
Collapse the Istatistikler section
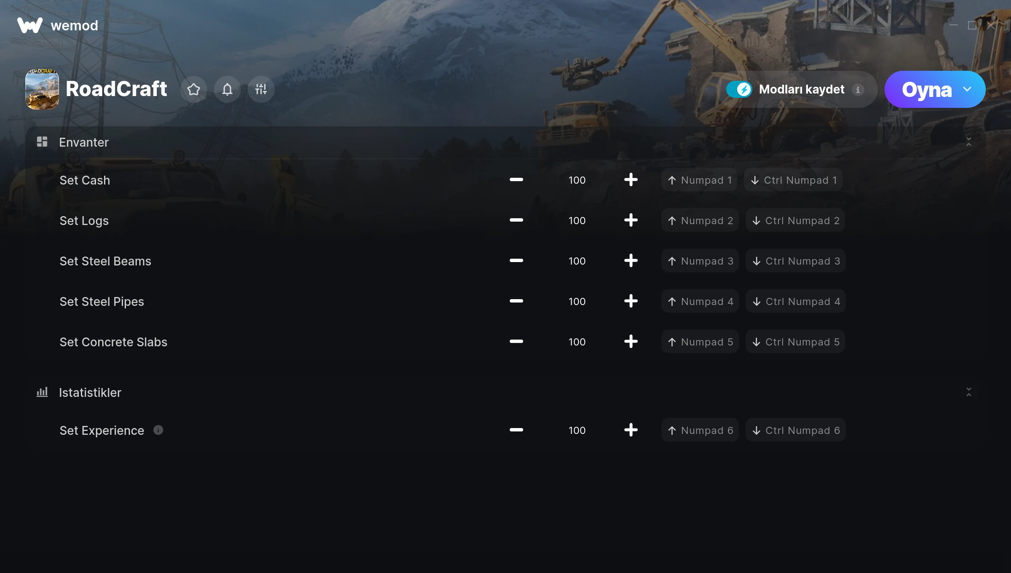coord(969,392)
